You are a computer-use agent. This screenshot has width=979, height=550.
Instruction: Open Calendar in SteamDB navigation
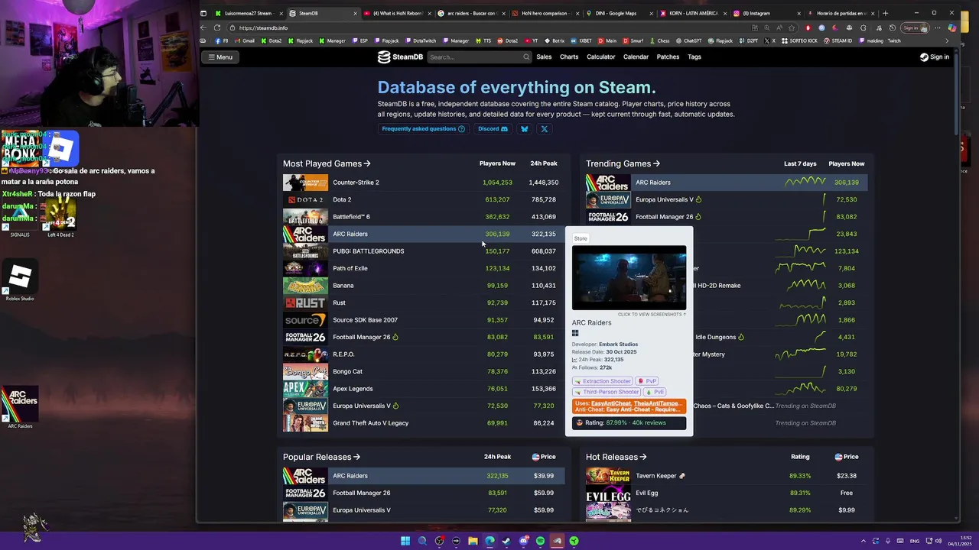click(636, 57)
